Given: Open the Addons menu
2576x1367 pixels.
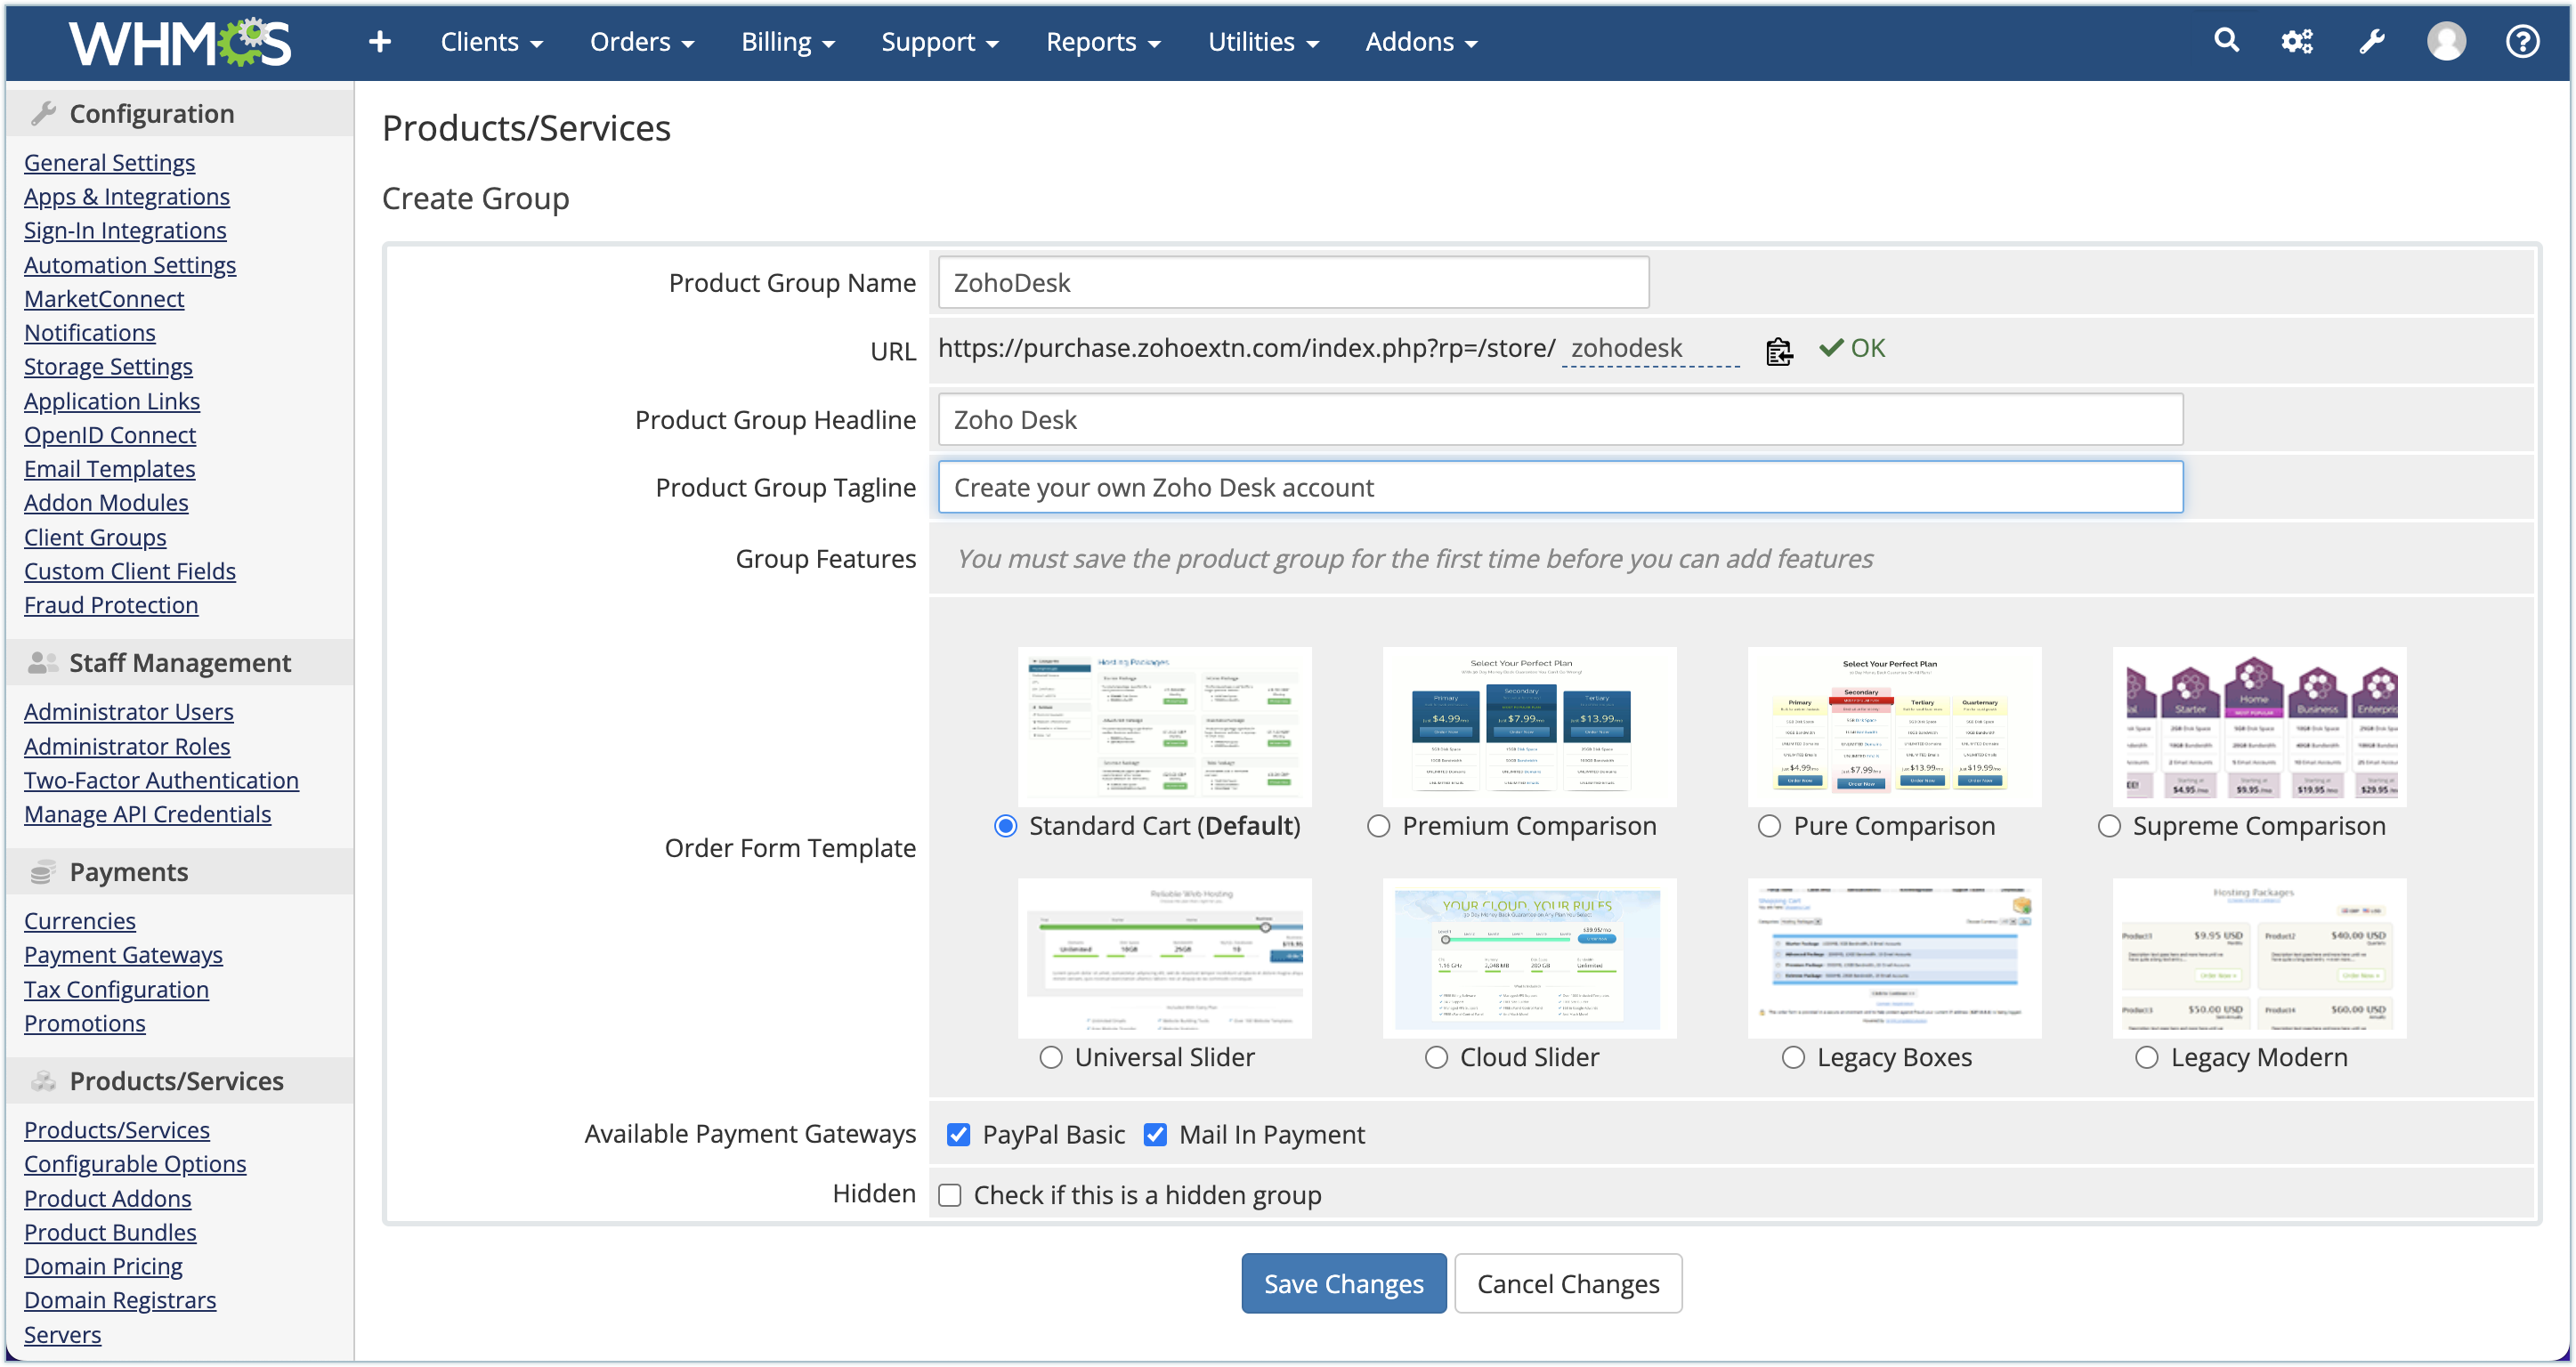Looking at the screenshot, I should 1420,42.
